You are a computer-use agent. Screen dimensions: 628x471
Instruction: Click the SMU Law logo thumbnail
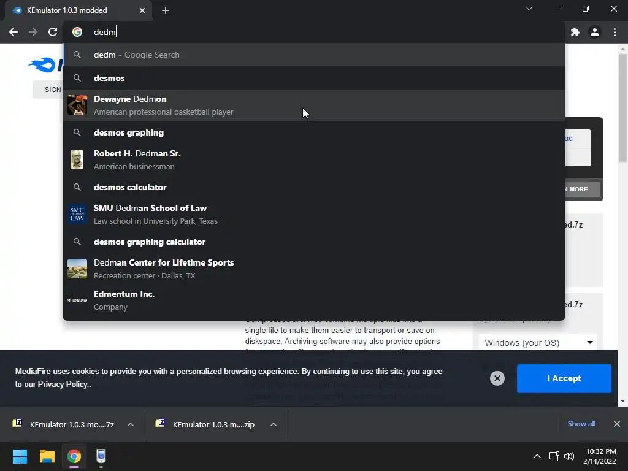tap(77, 214)
